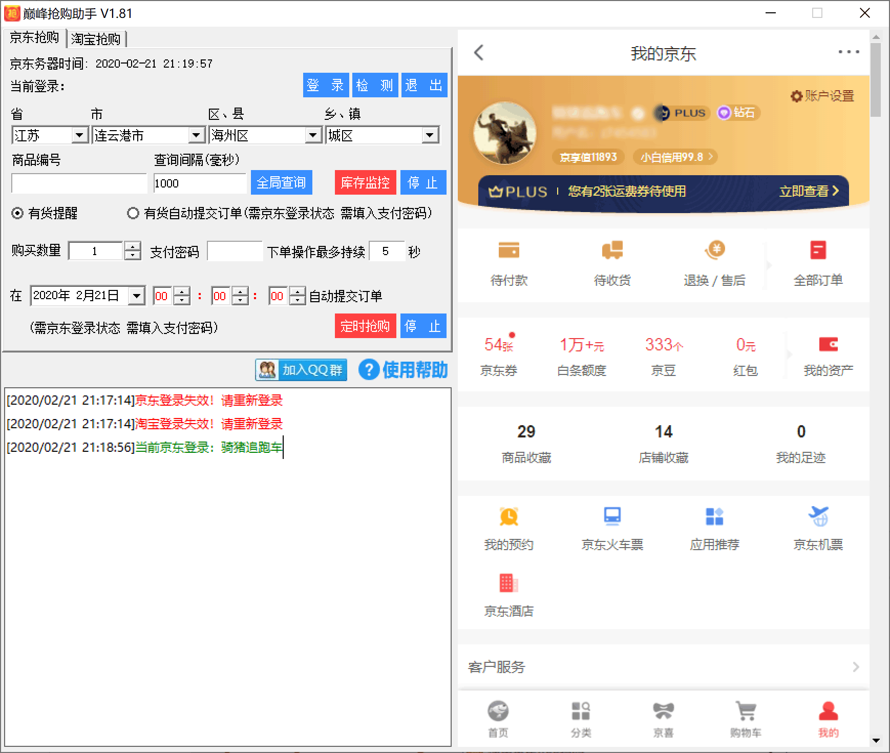The image size is (890, 753).
Task: Click 停止 next to 库存监控
Action: click(x=423, y=182)
